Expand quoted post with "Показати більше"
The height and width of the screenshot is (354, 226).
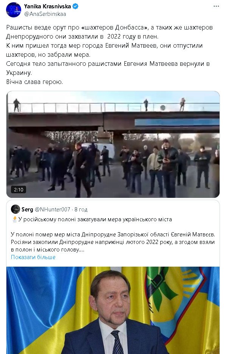[x=33, y=257]
